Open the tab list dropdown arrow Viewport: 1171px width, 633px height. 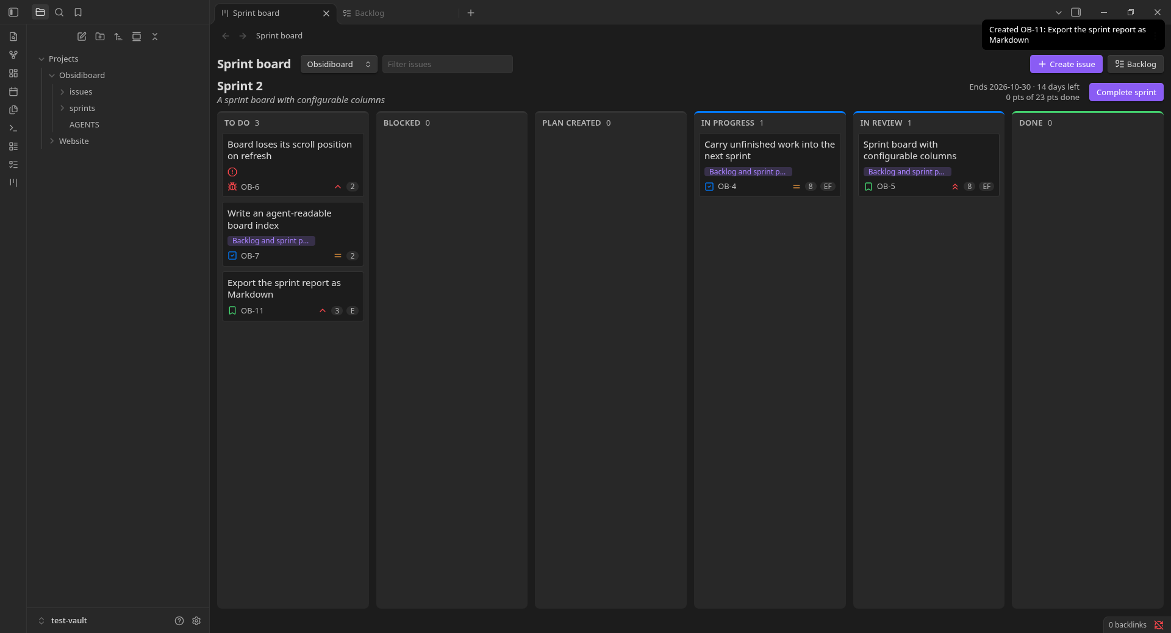(x=1059, y=12)
